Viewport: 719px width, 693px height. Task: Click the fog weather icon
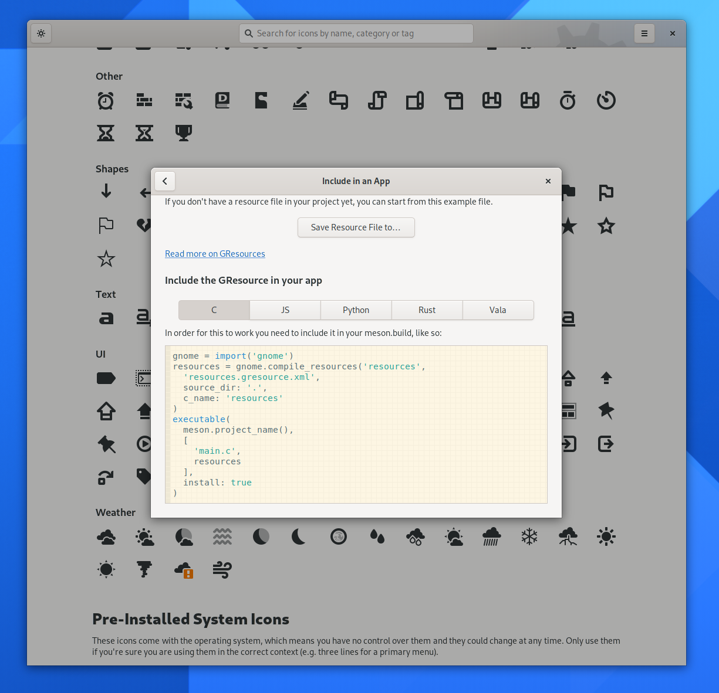click(222, 536)
